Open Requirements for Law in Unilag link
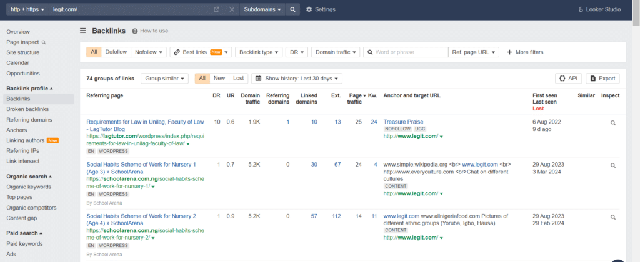The width and height of the screenshot is (640, 262). 145,125
